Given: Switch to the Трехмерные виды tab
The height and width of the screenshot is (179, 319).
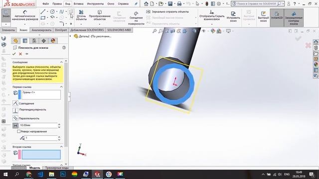Looking at the screenshot, I should click(57, 168).
